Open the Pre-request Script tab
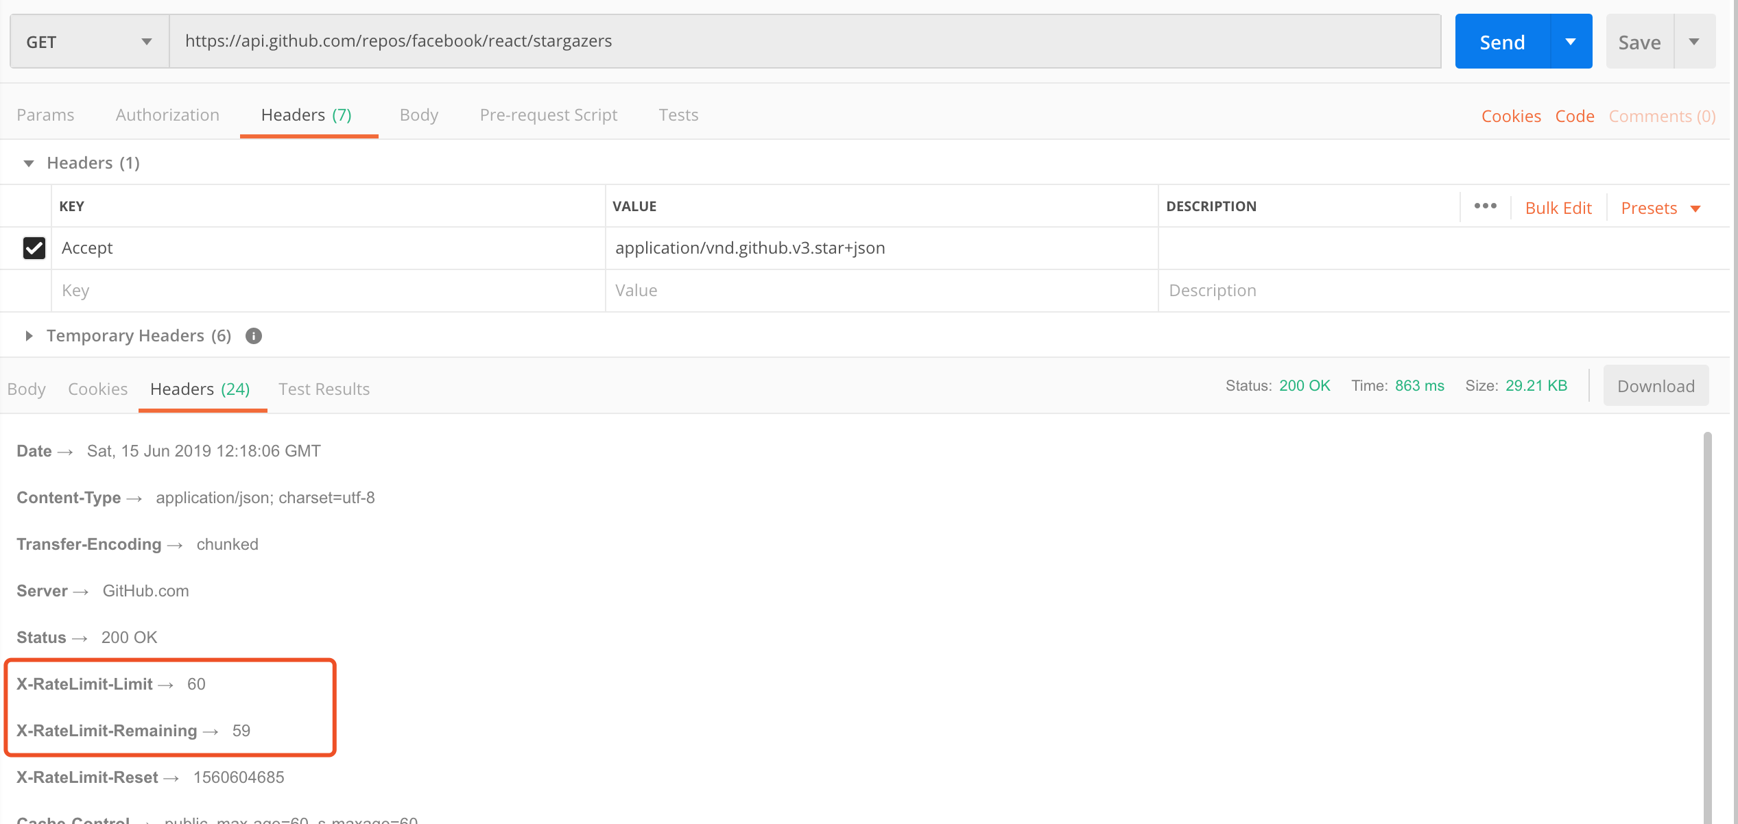 tap(548, 114)
